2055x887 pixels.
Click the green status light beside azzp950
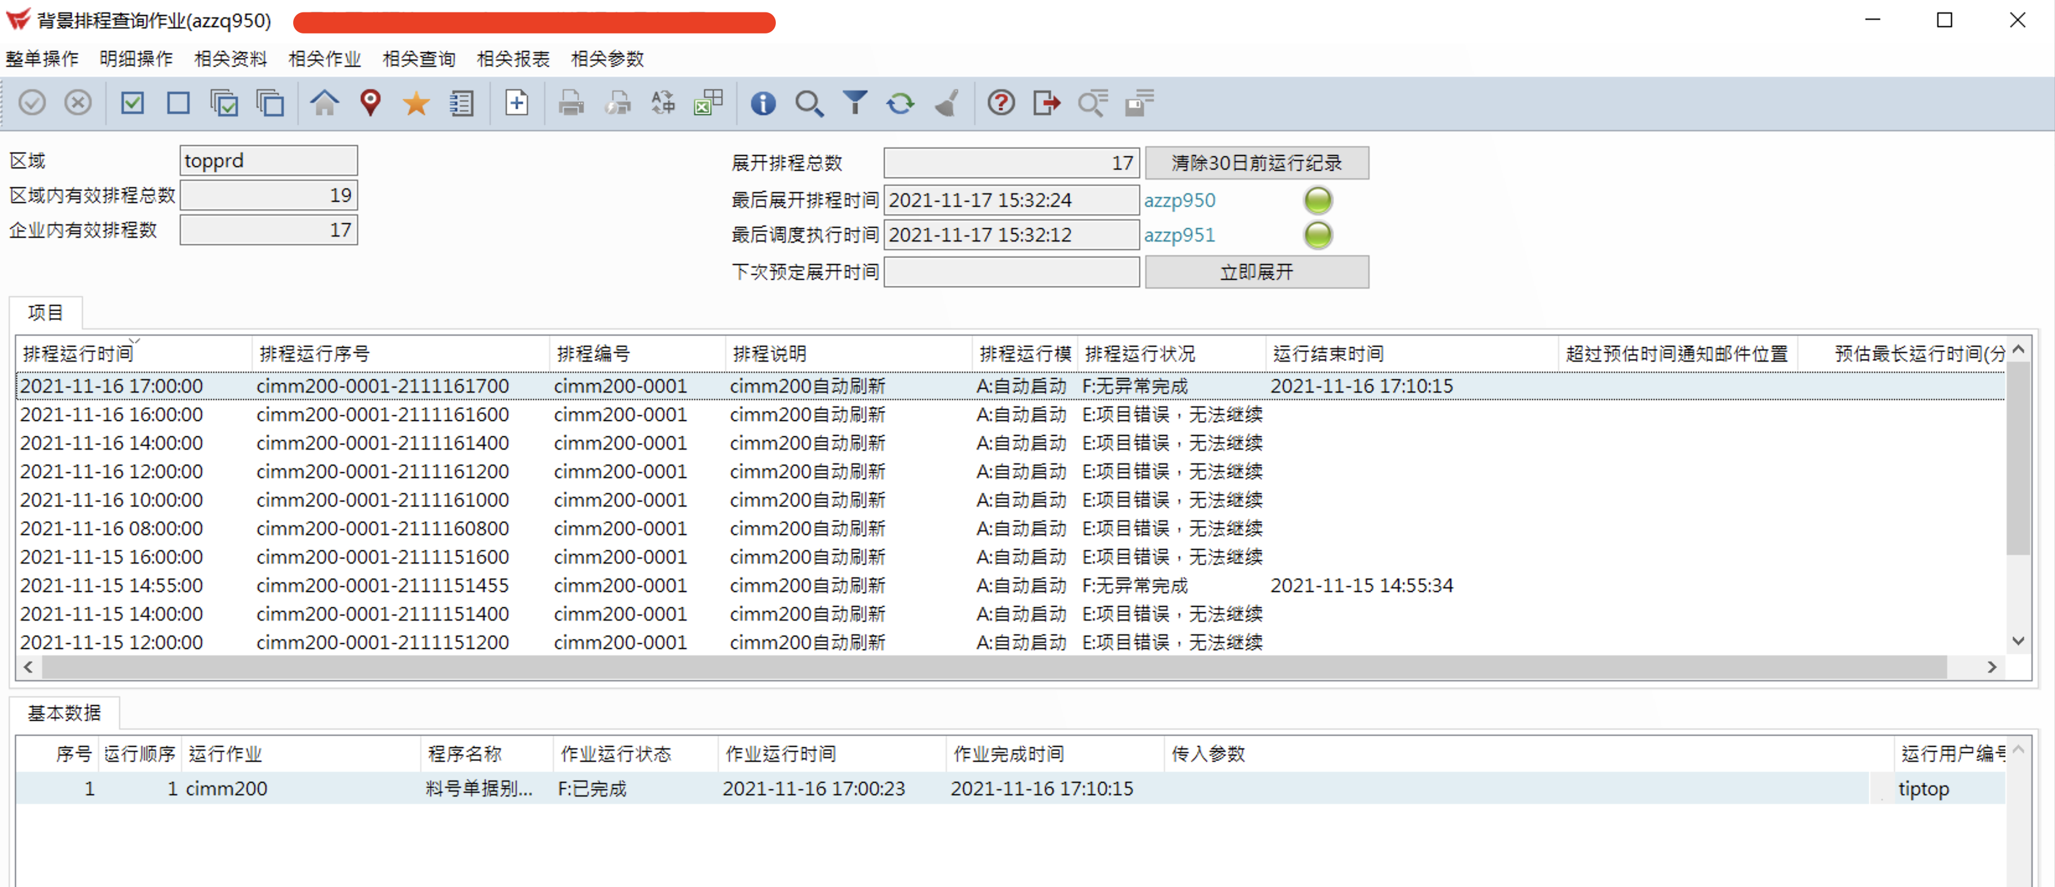click(x=1319, y=199)
